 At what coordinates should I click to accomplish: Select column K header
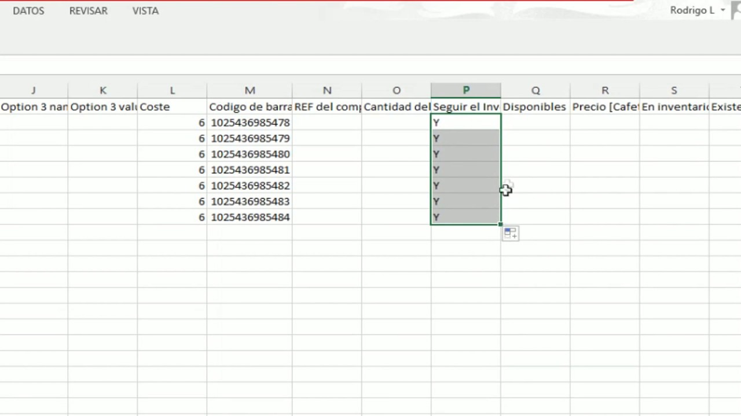(102, 91)
